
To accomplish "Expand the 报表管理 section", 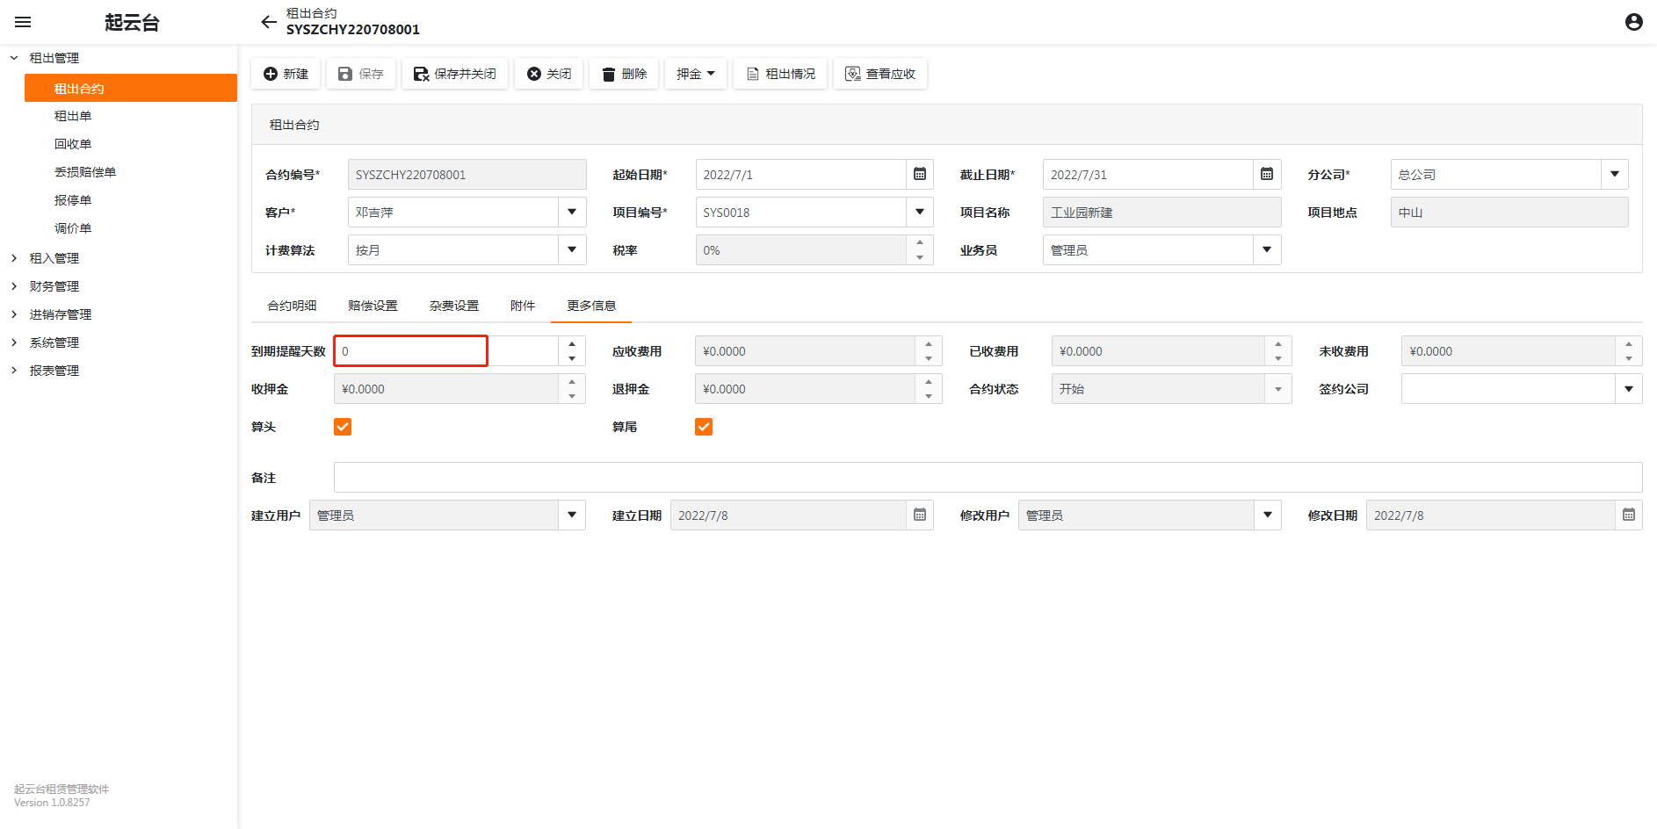I will [14, 371].
